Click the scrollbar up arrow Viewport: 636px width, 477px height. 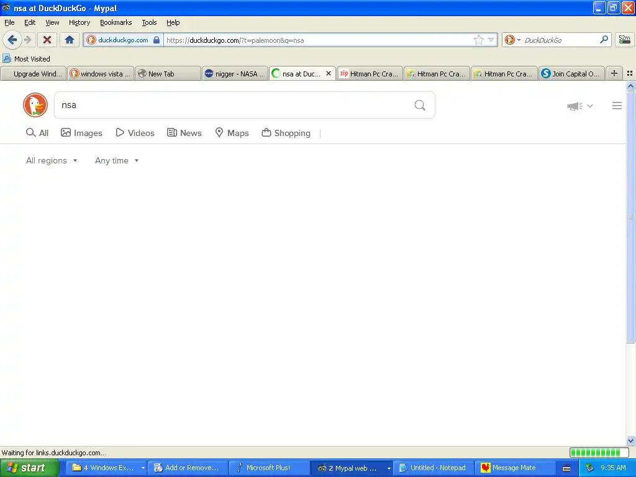point(631,86)
